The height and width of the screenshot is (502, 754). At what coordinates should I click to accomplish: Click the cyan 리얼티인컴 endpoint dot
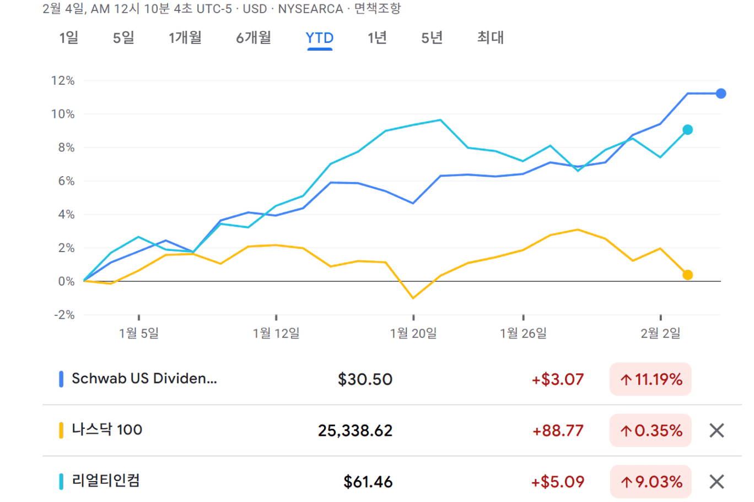687,130
